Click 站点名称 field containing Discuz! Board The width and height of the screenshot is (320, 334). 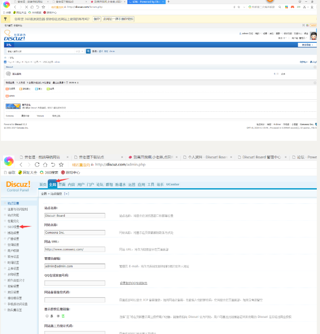click(75, 216)
